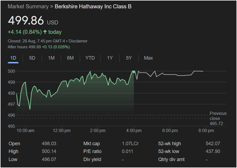Open the Market Summary breadcrumb link
Screen dimensions: 237x168
pos(28,6)
